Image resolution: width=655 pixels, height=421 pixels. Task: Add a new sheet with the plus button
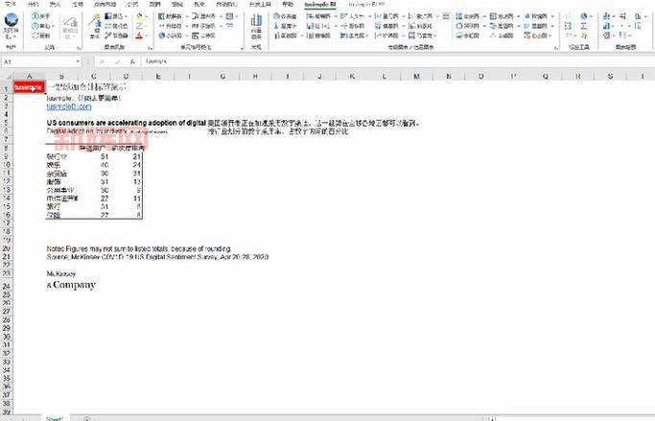click(85, 417)
